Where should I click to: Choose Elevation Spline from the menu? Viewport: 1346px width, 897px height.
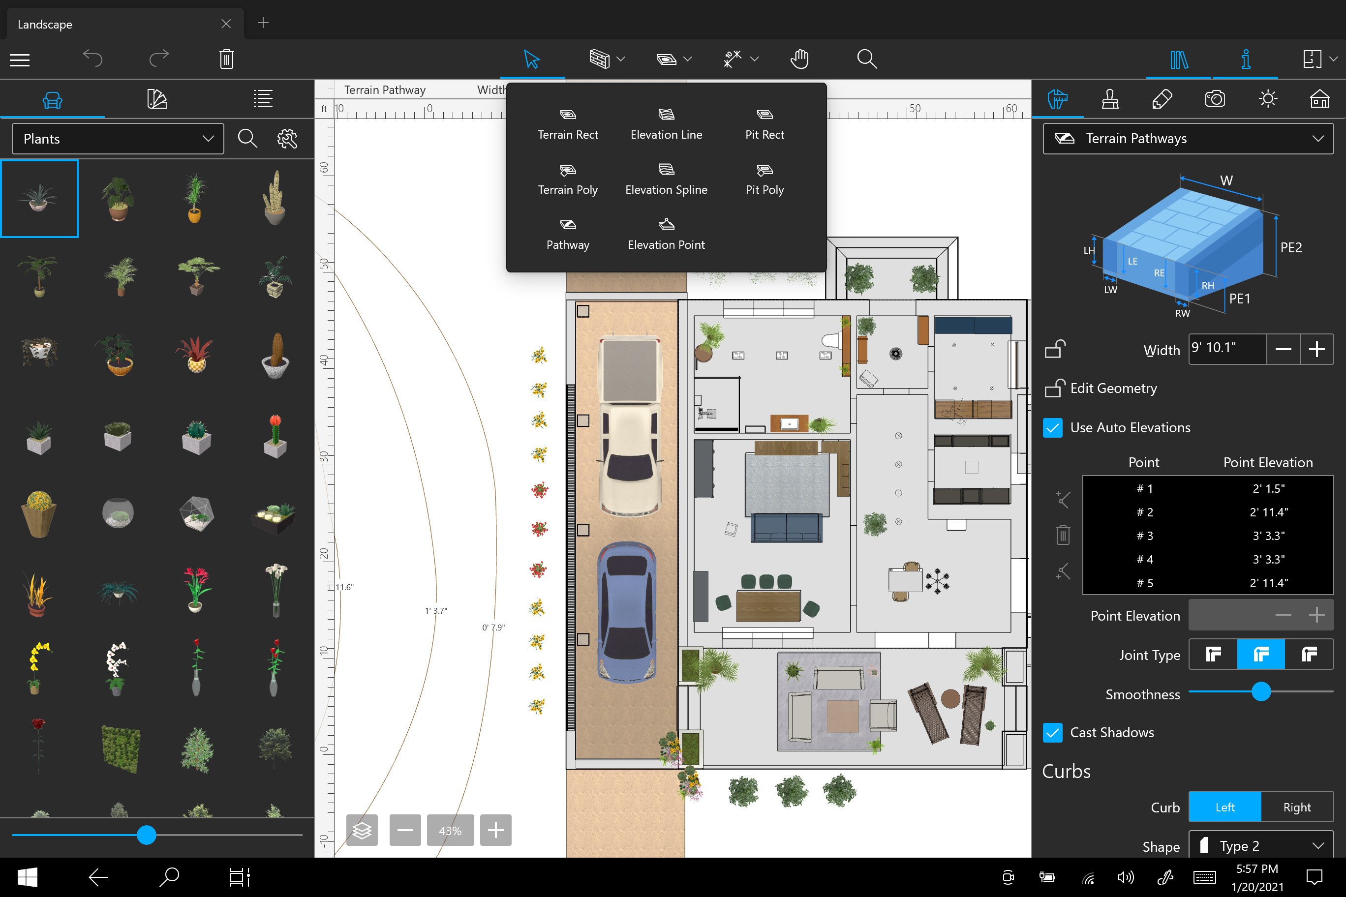pos(666,179)
